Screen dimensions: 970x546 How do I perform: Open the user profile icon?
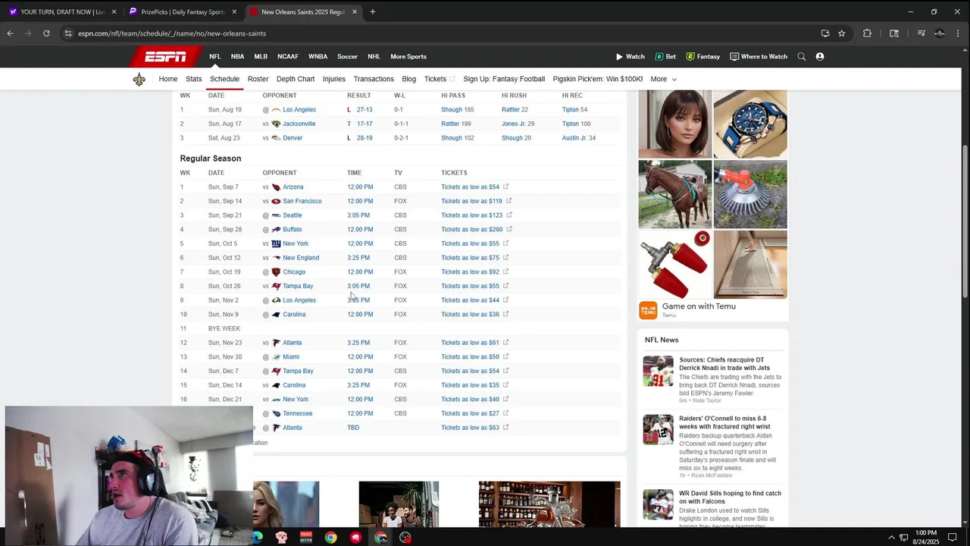(820, 57)
